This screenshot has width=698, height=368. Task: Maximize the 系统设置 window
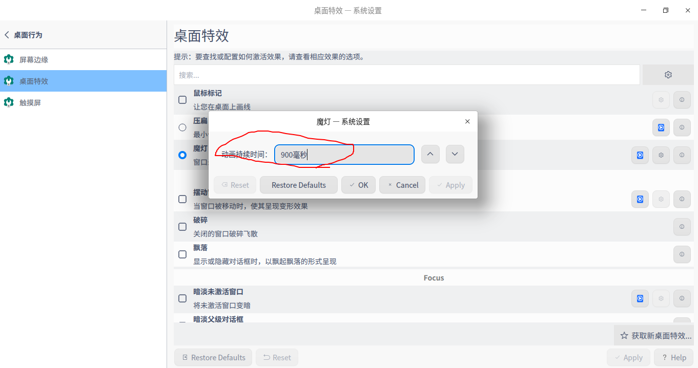[x=665, y=10]
